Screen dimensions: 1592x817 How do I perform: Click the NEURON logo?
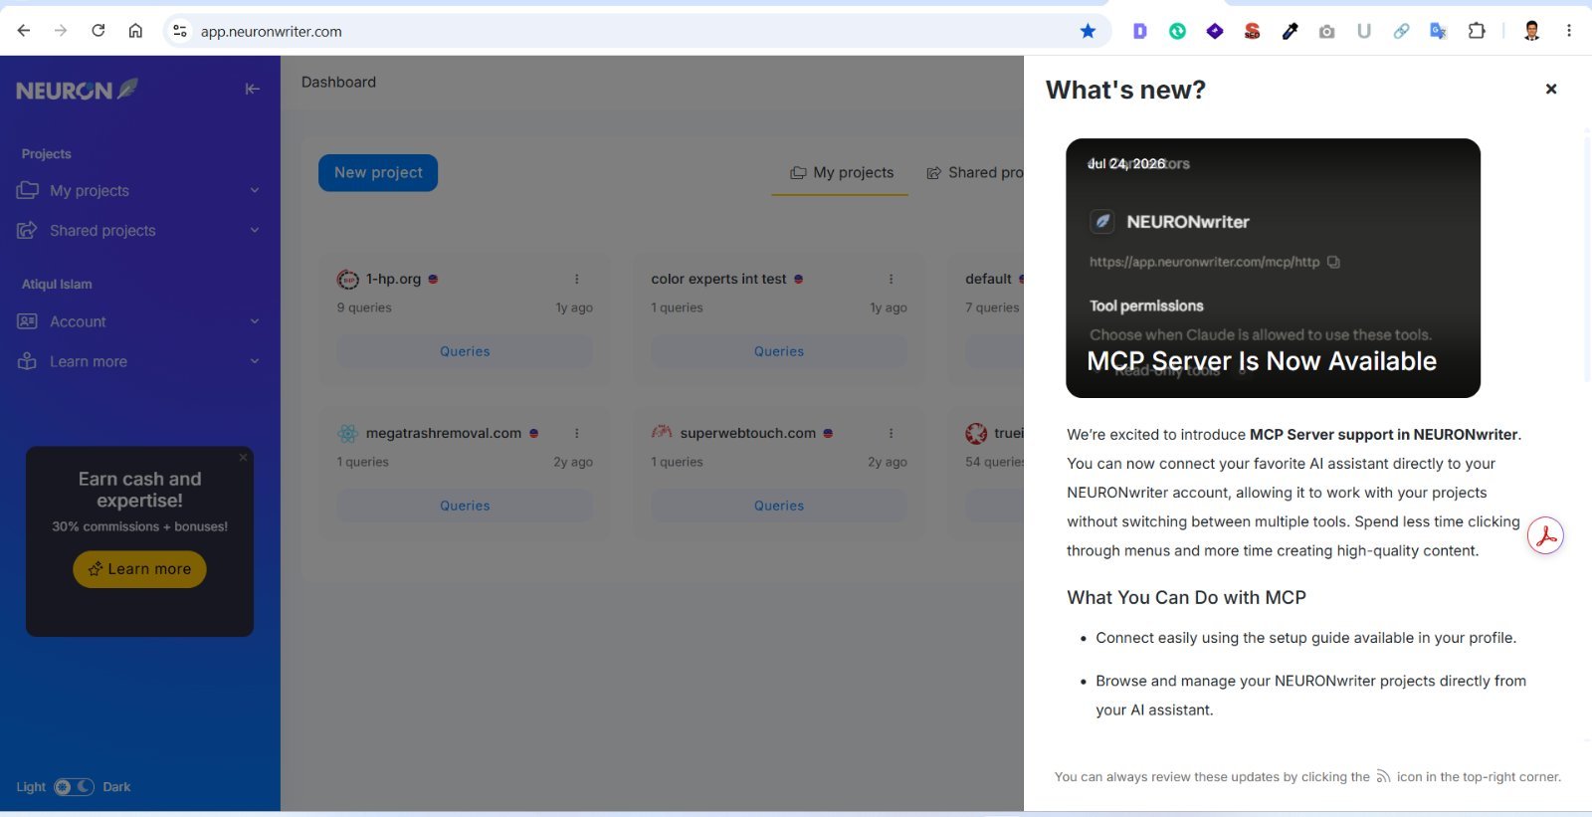click(77, 90)
